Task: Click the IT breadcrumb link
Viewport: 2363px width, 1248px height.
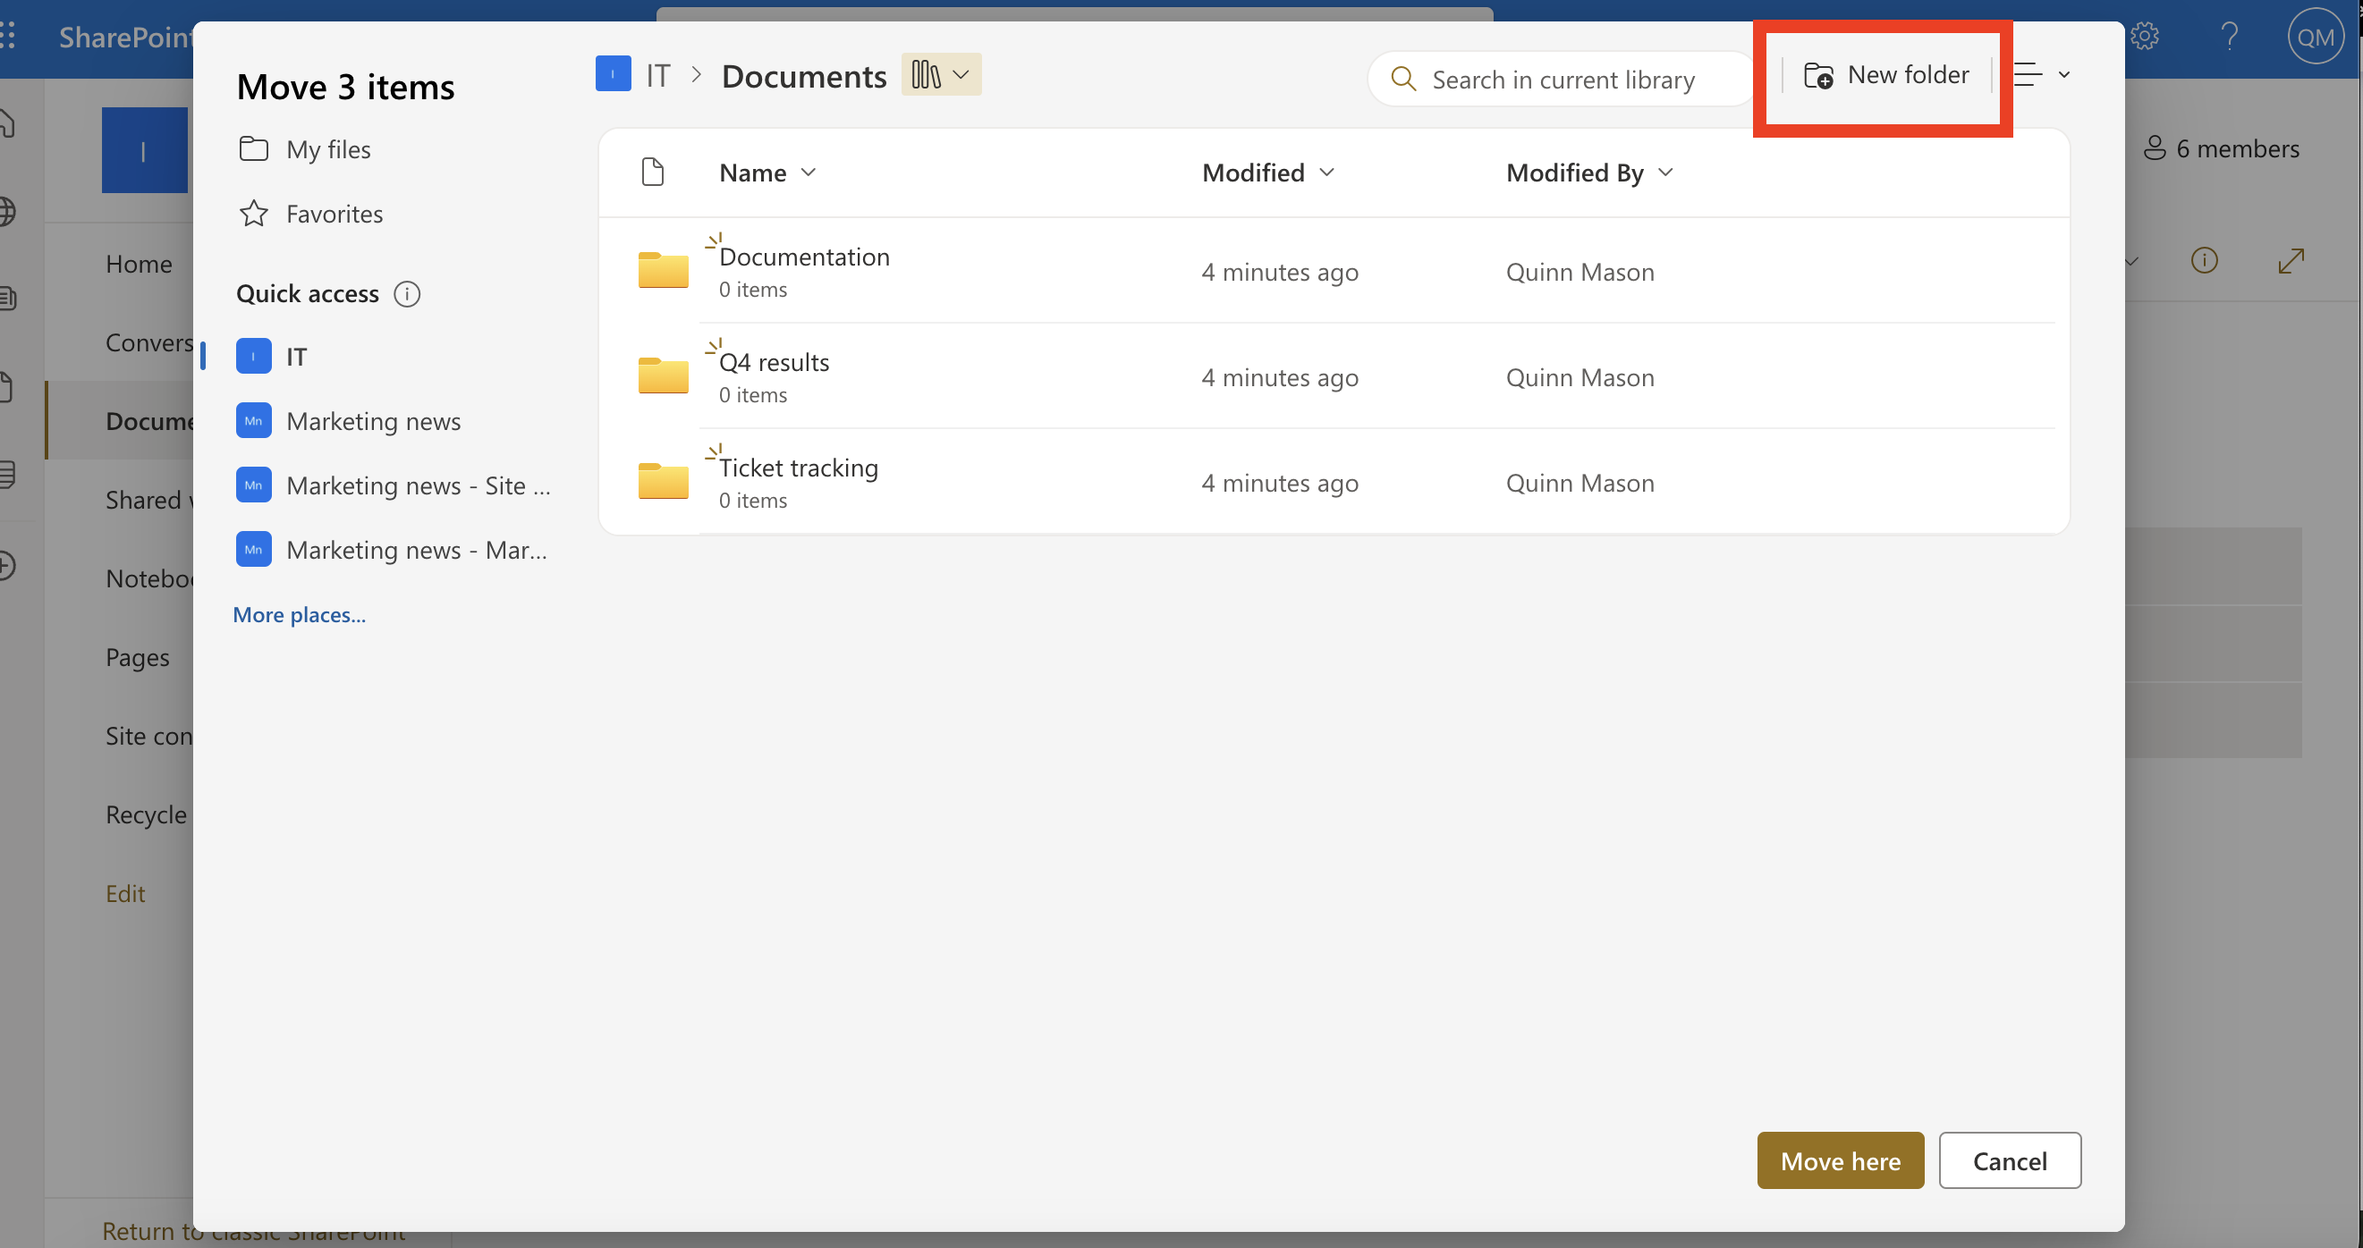Action: point(657,75)
